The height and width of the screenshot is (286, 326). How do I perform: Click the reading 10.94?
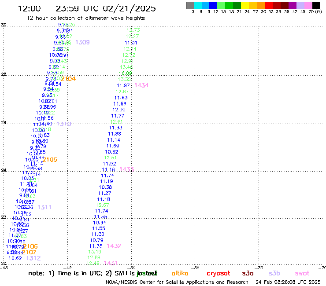tap(100, 223)
